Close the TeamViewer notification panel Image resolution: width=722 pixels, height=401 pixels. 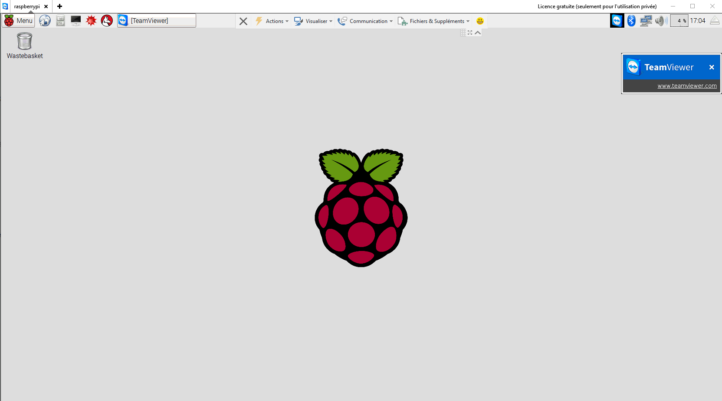(712, 67)
